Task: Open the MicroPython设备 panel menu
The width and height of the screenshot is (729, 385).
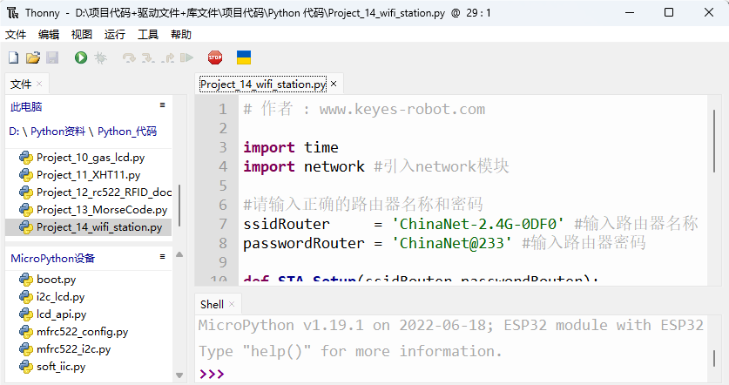Action: click(x=162, y=256)
